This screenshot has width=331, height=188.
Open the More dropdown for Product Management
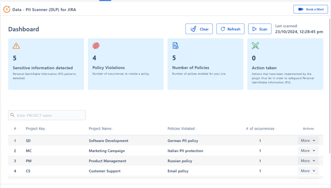click(x=308, y=161)
